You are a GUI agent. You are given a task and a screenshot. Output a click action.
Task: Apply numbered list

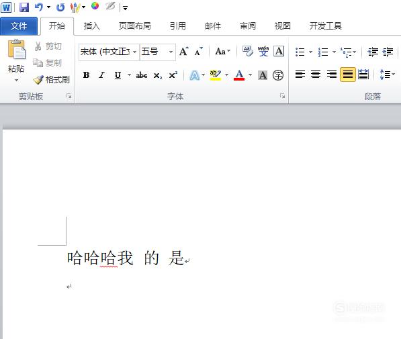coord(322,52)
